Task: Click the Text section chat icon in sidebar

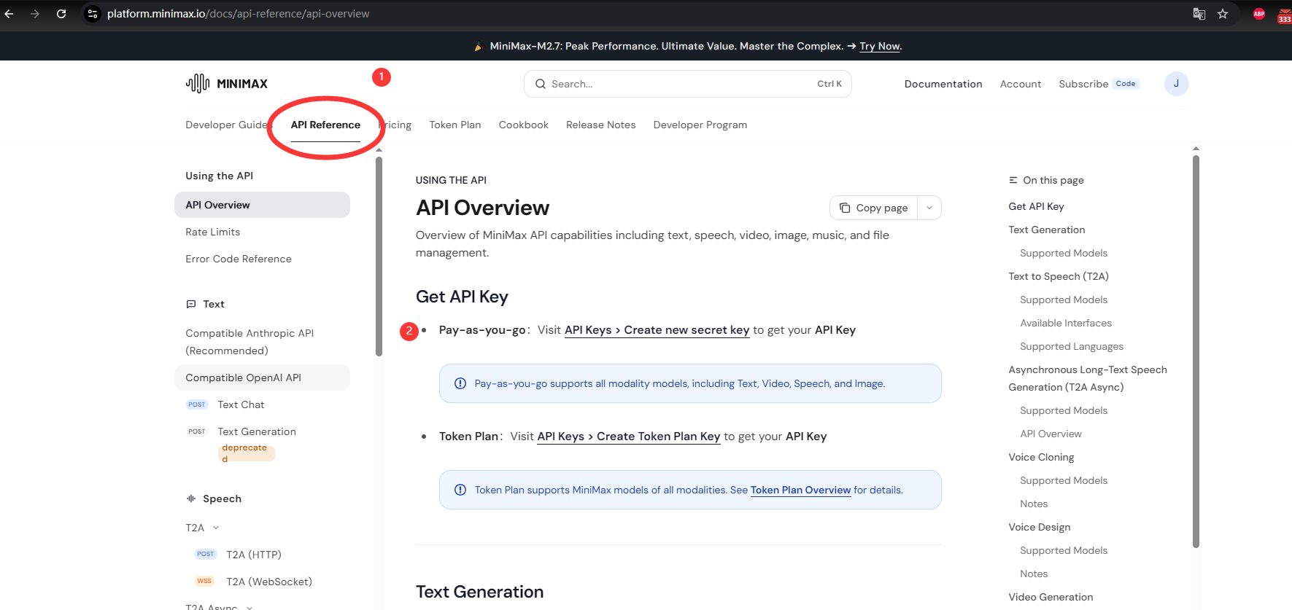Action: coord(191,304)
